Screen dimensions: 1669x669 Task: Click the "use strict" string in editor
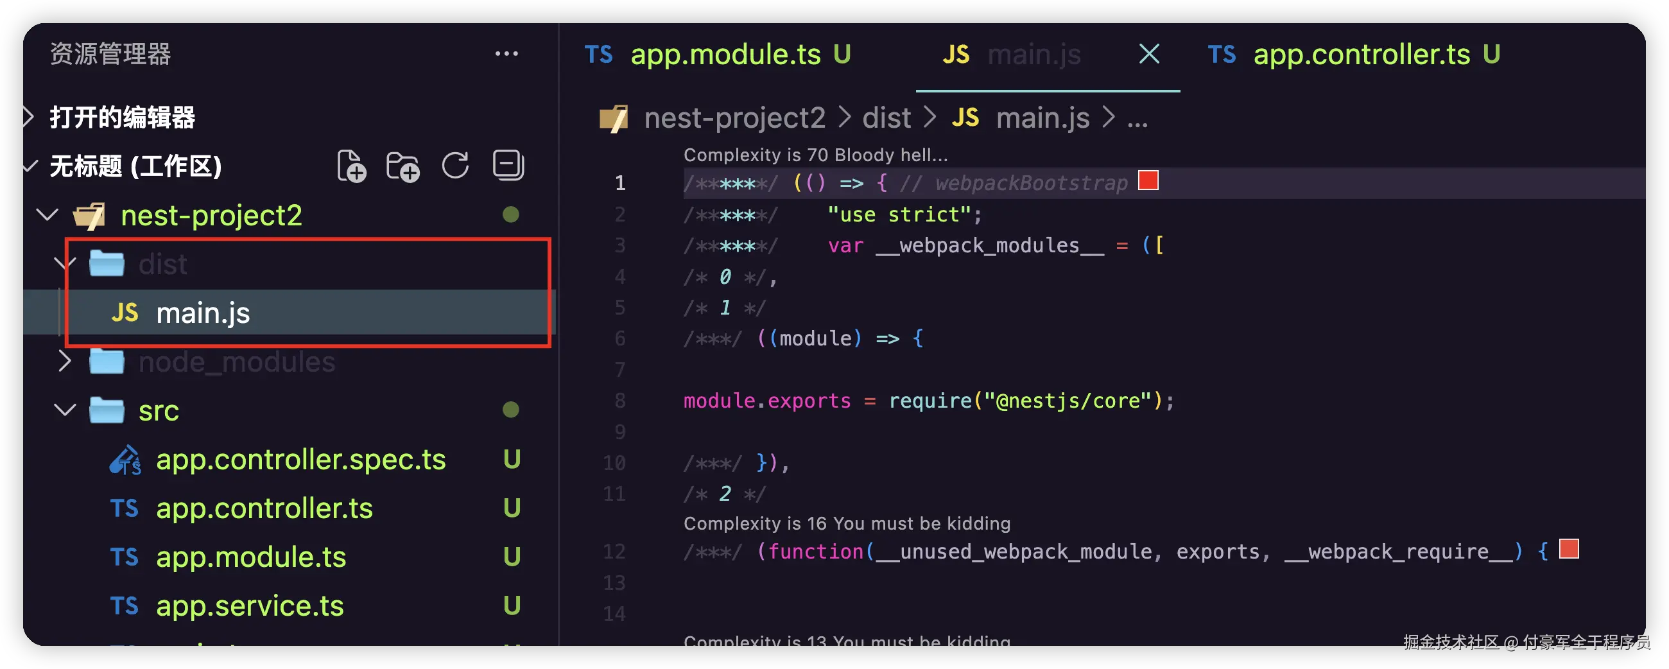(x=899, y=214)
